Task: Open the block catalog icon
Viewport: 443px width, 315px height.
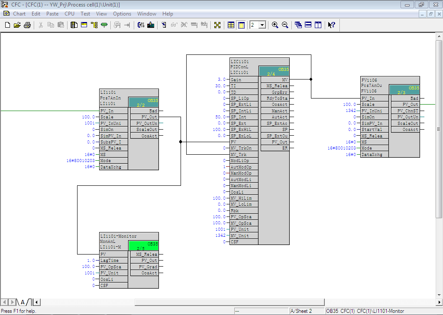Action: (x=74, y=25)
